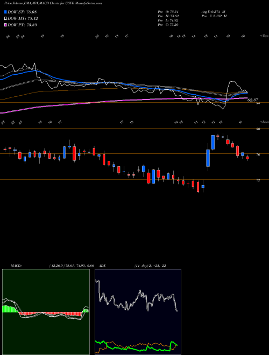Click the 62.37 price label on the EMA chart
The height and width of the screenshot is (355, 269).
pos(253,100)
